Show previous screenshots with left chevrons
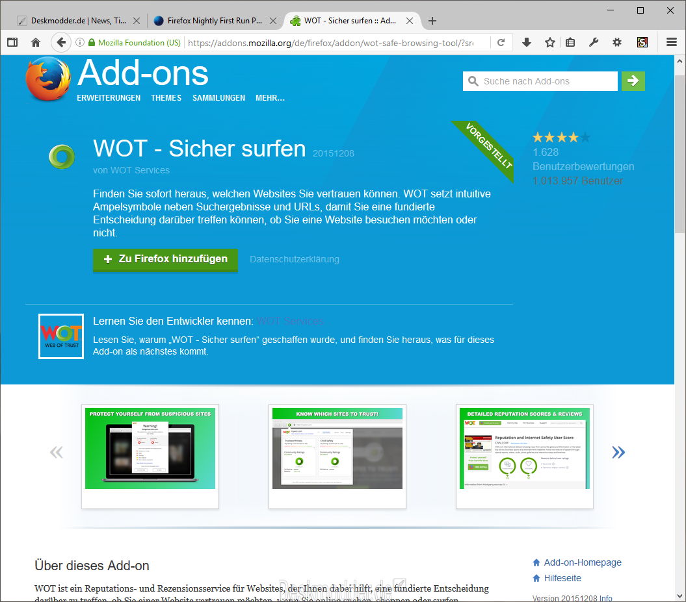The width and height of the screenshot is (686, 602). (x=57, y=452)
